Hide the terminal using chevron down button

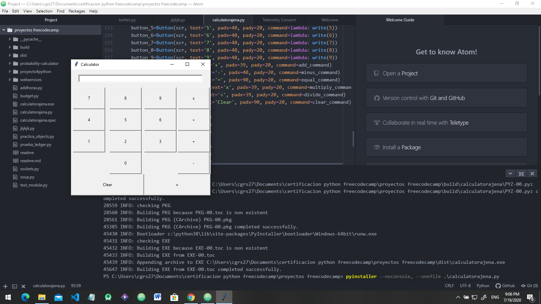coord(510,174)
